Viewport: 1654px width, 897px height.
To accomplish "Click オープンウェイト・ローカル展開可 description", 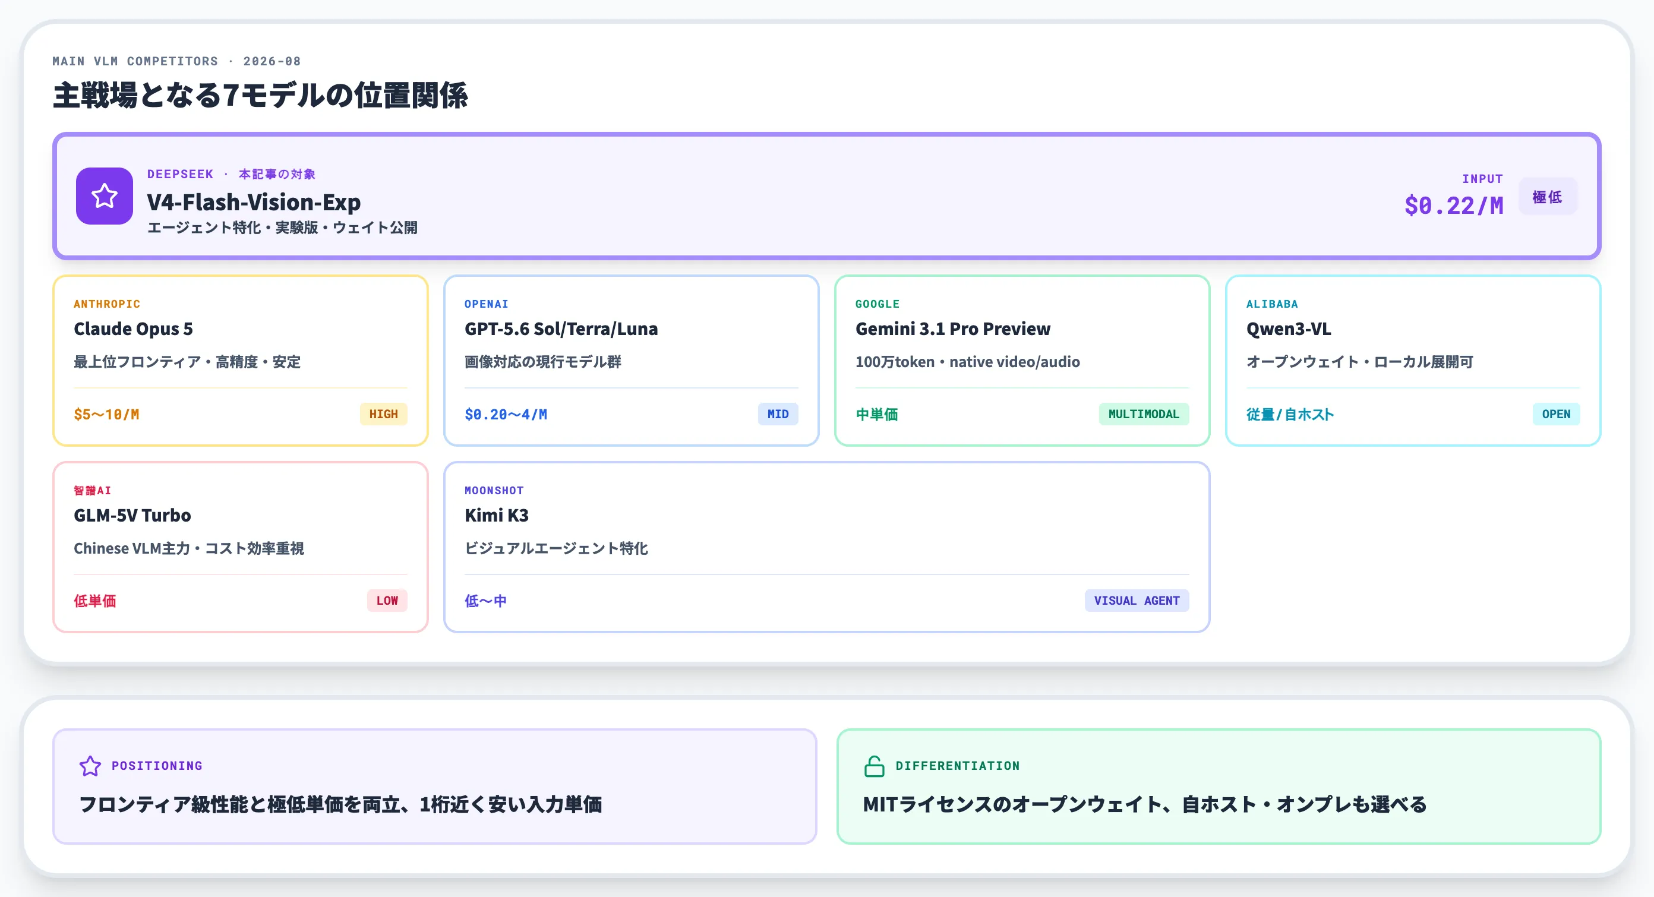I will point(1360,362).
